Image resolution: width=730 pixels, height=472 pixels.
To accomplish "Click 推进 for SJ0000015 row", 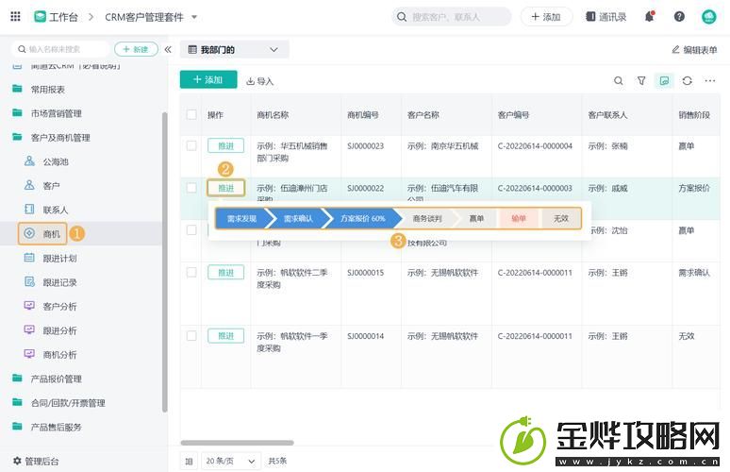I will pyautogui.click(x=225, y=272).
